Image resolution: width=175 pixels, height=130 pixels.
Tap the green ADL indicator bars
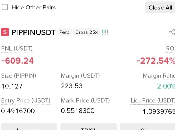tap(105, 32)
